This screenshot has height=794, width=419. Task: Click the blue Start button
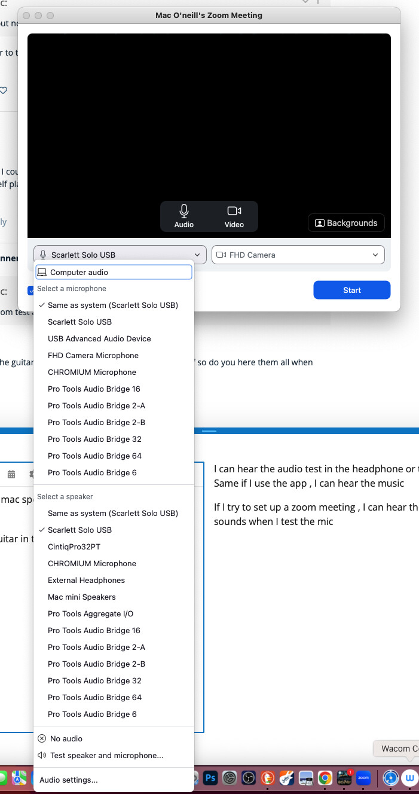click(x=352, y=290)
